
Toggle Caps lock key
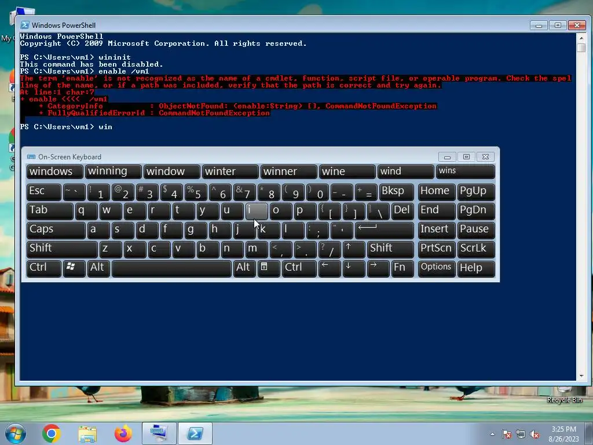pyautogui.click(x=56, y=230)
